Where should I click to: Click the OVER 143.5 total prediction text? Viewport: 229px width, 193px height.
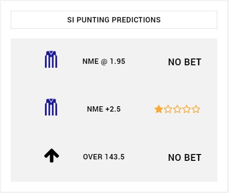click(104, 157)
